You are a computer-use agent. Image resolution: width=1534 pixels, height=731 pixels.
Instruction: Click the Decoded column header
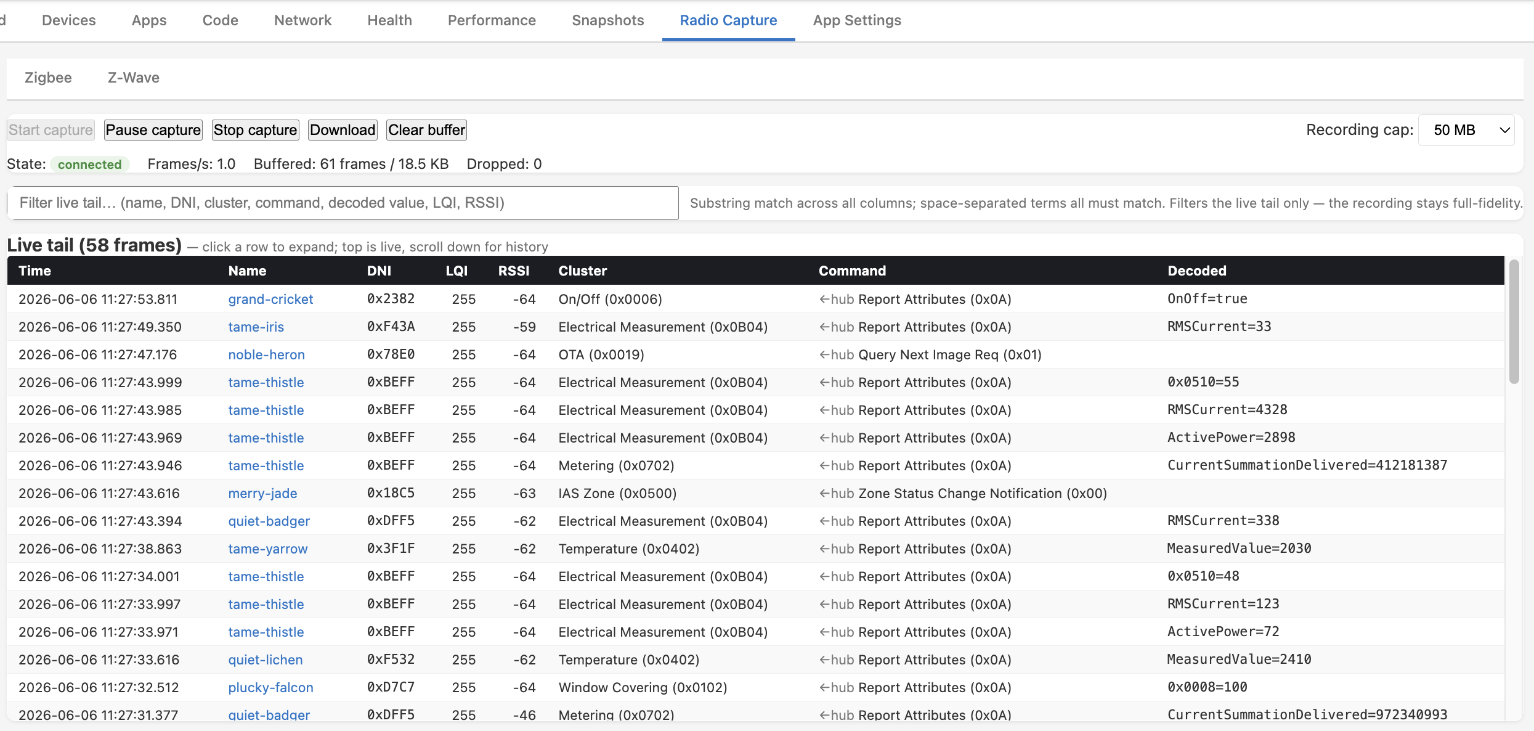coord(1196,271)
